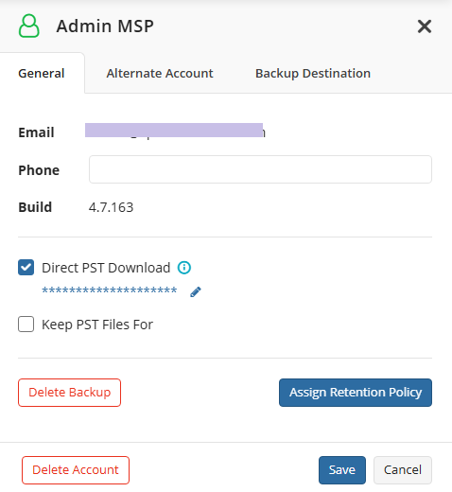Click the masked asterisk password link
452x492 pixels.
coord(110,290)
